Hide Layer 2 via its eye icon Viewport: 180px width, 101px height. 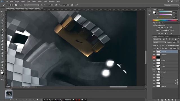[154, 55]
